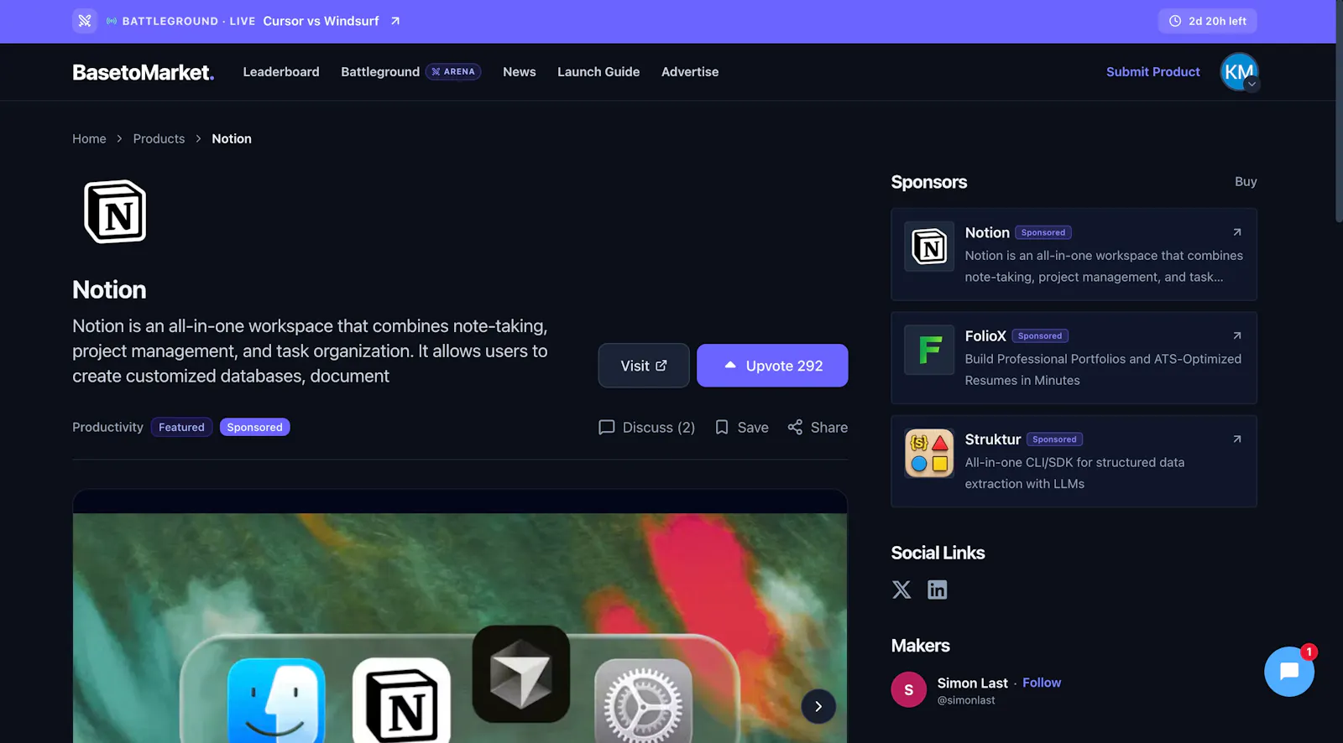1343x743 pixels.
Task: Open the Struktur sponsor external arrow
Action: pos(1236,439)
